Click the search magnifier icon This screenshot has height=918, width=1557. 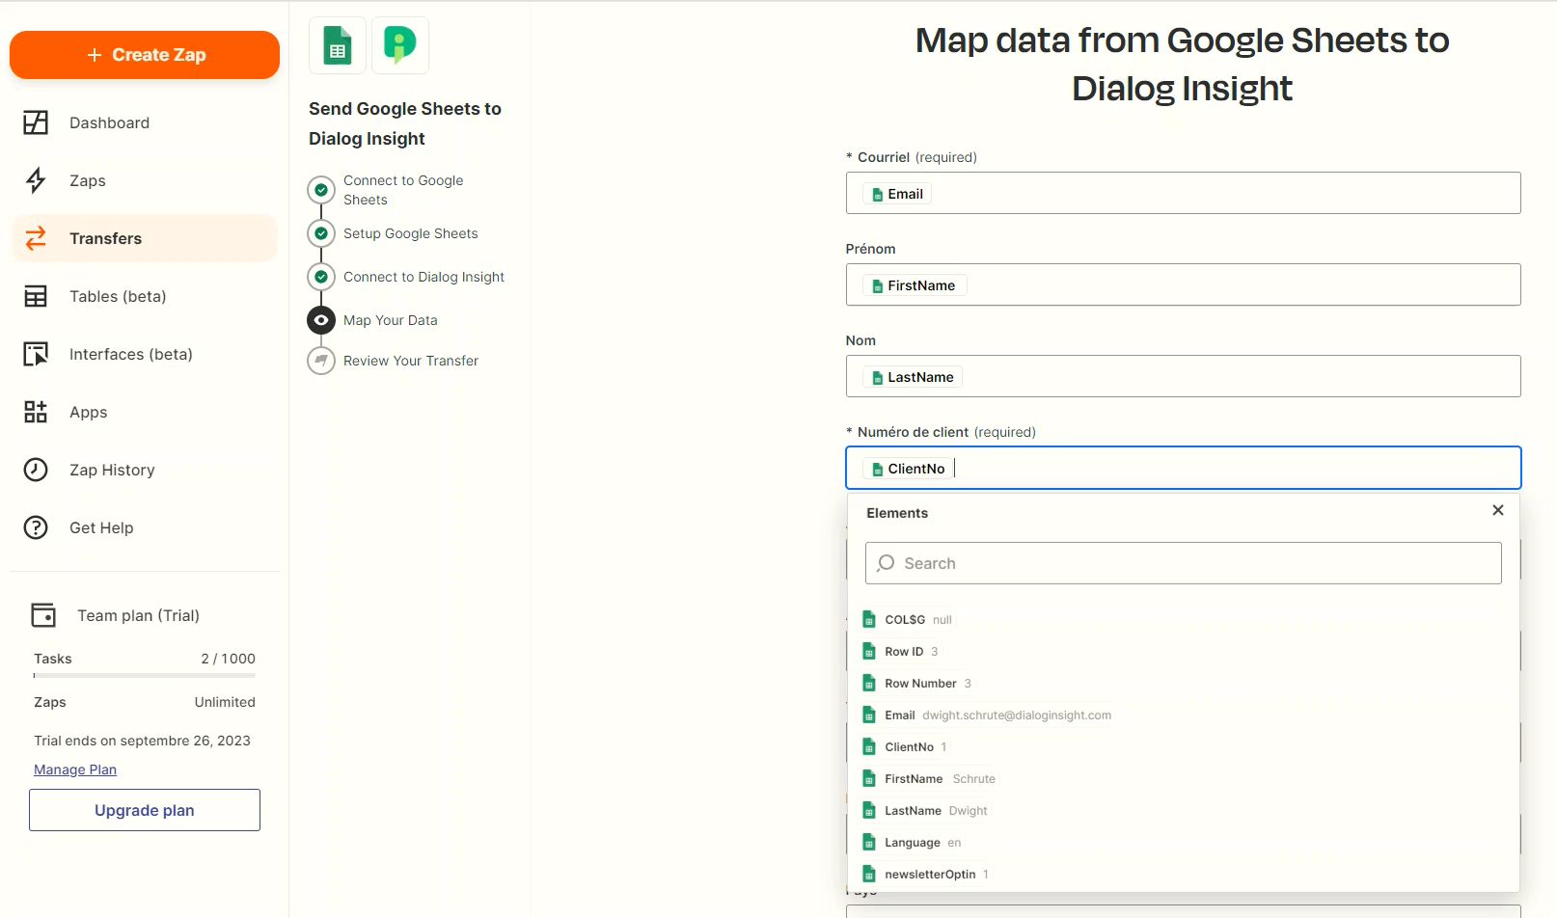(886, 563)
